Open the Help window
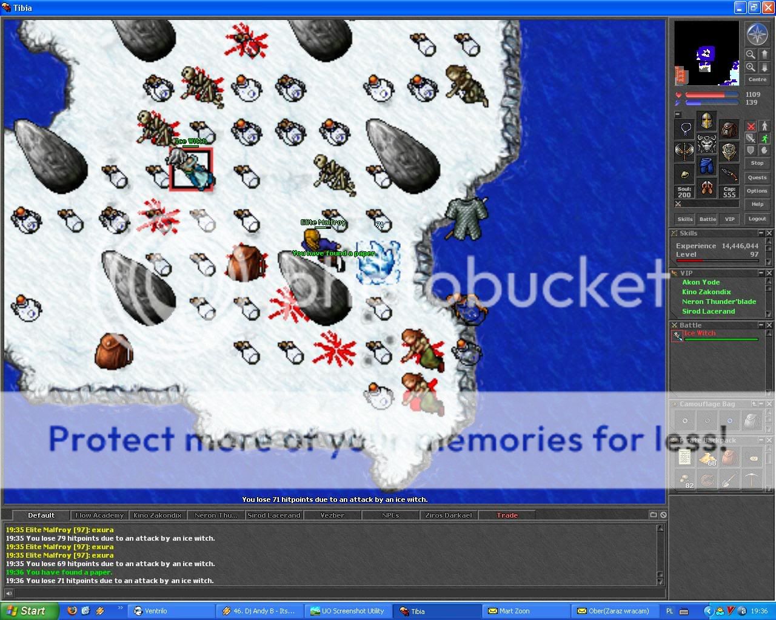 pos(757,204)
